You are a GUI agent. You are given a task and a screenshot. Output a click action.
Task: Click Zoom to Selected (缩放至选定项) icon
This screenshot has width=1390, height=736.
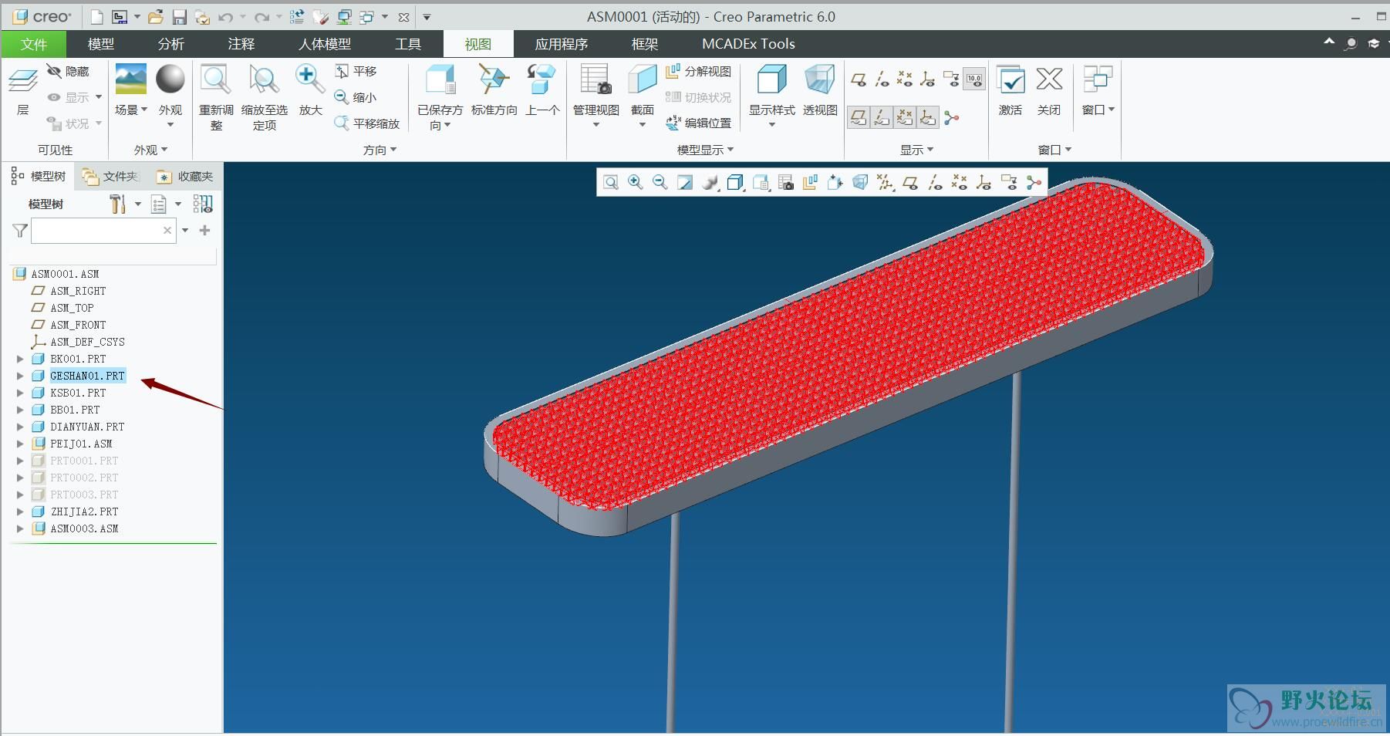[x=264, y=79]
